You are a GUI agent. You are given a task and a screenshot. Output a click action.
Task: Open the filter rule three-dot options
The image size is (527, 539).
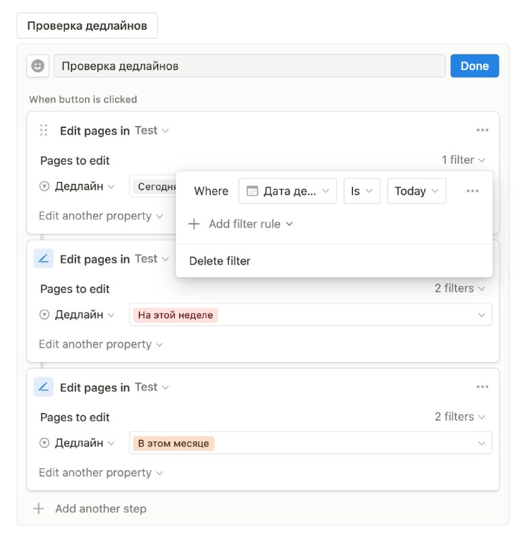472,191
